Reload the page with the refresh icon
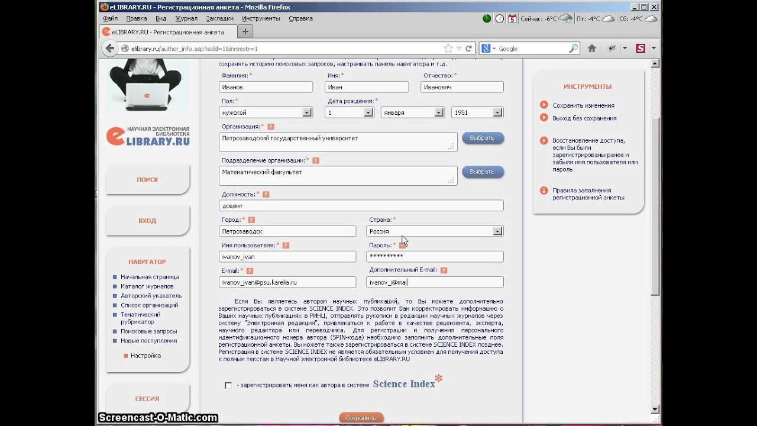This screenshot has width=757, height=426. (468, 49)
